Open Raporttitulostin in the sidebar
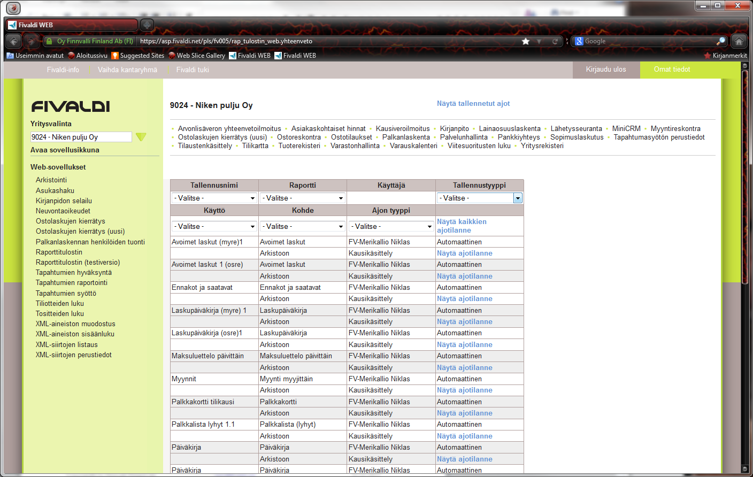This screenshot has width=753, height=477. tap(59, 252)
